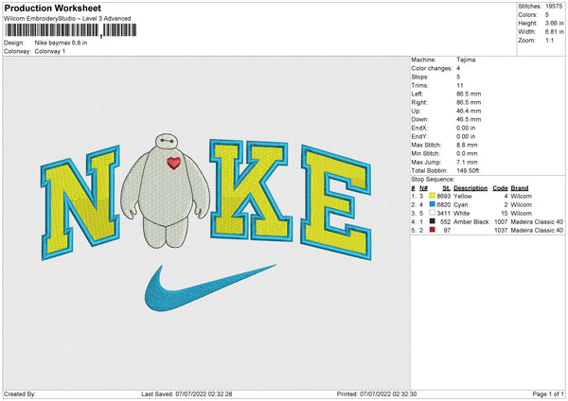
Task: Click 'Printed' timestamp 07/07/2022 02:32:30
Action: tap(388, 394)
